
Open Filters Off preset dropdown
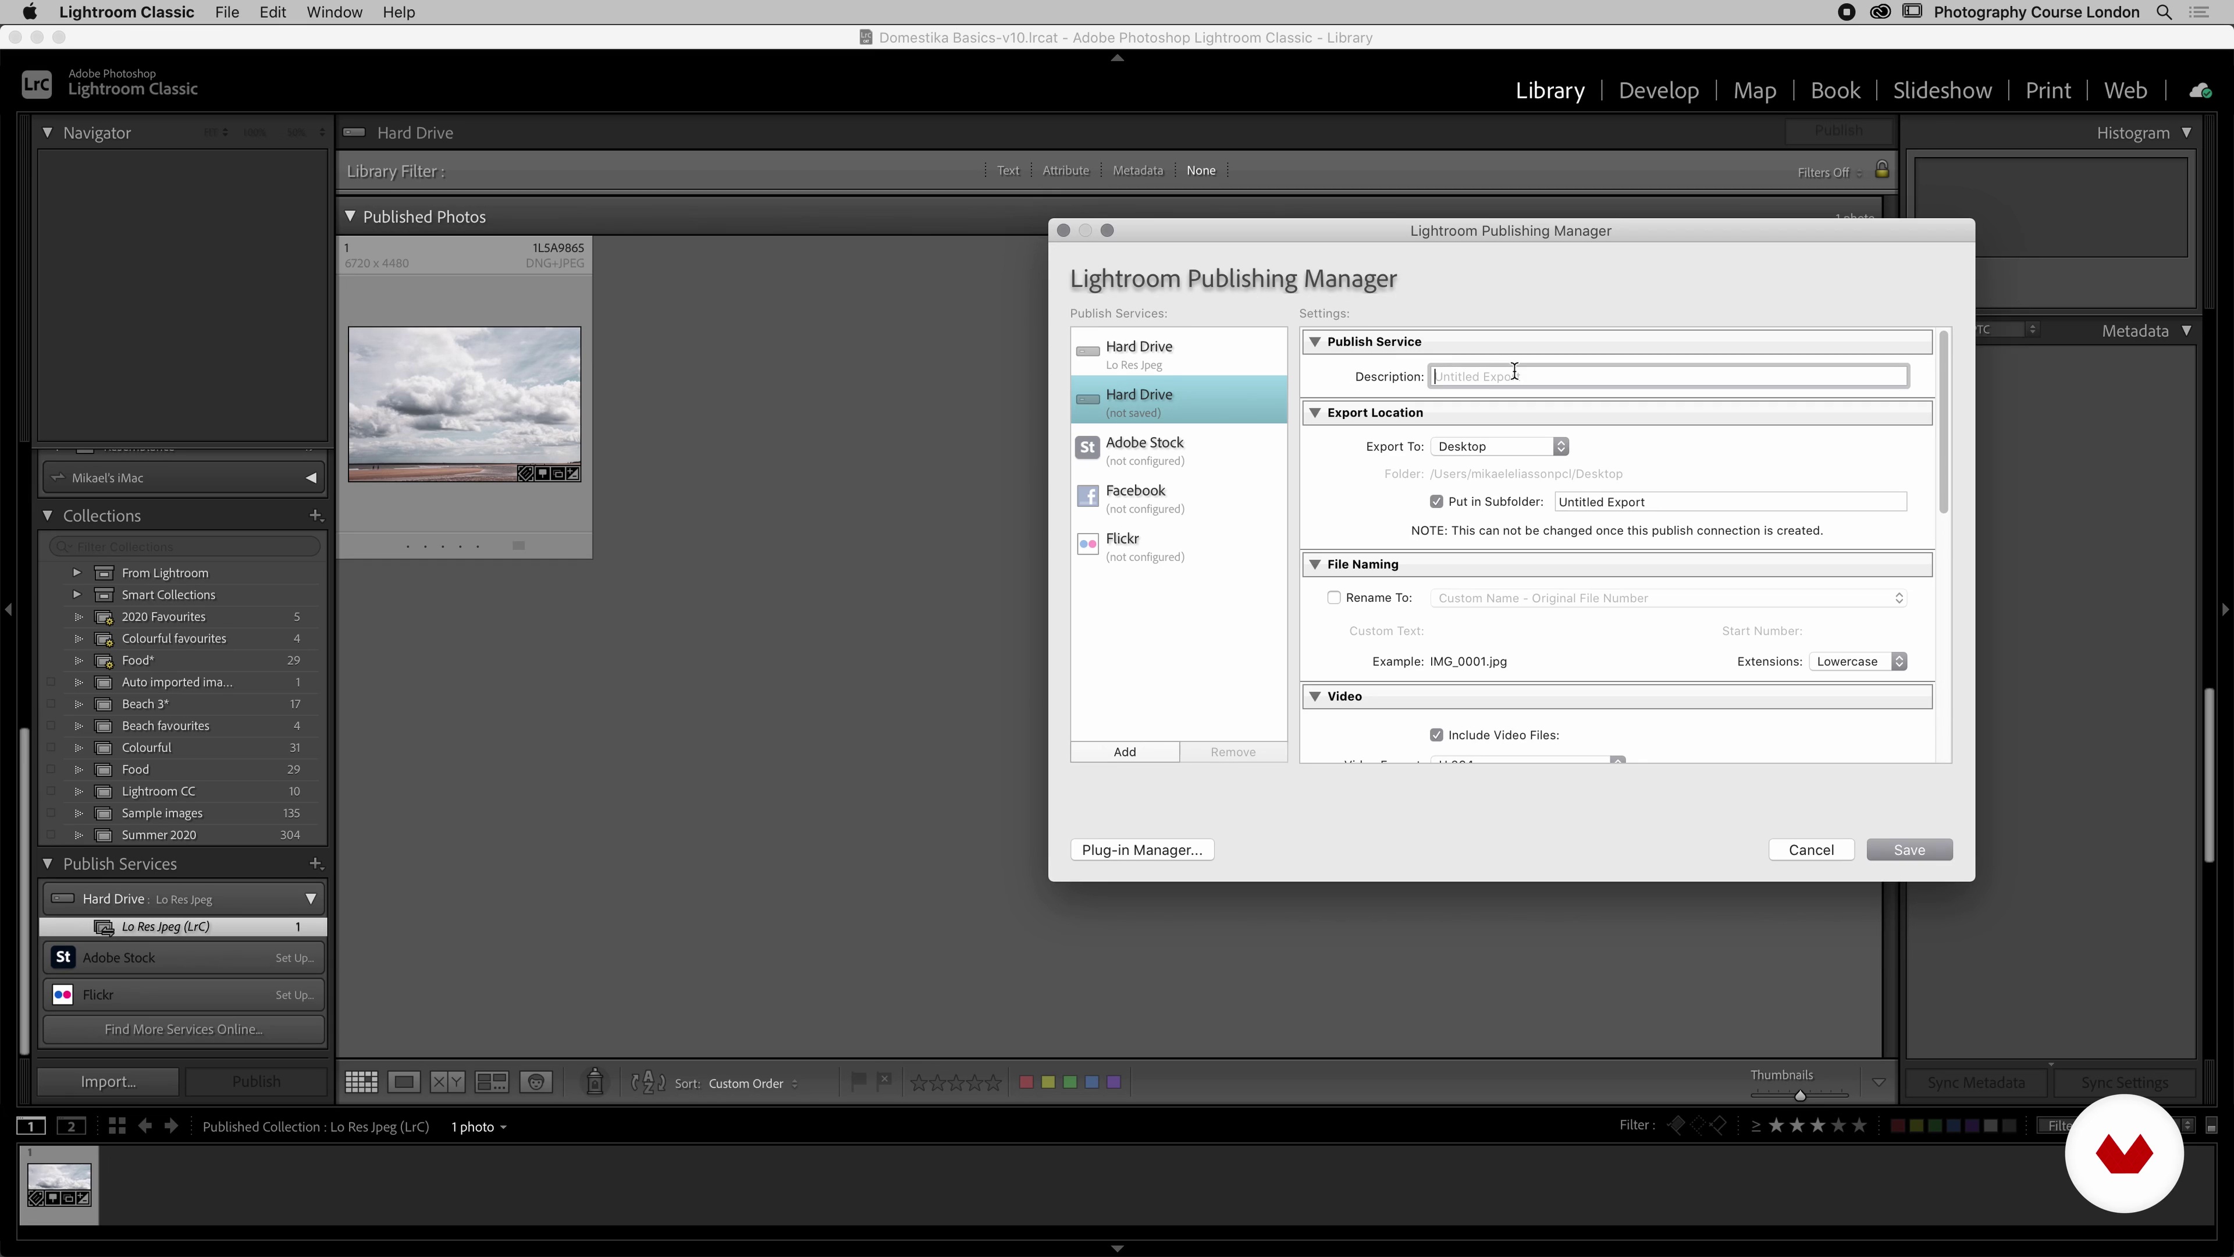tap(1829, 173)
